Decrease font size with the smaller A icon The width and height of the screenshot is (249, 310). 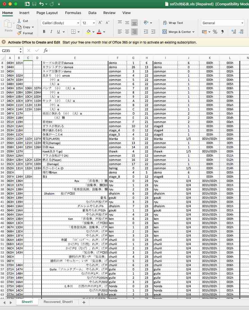[x=107, y=22]
